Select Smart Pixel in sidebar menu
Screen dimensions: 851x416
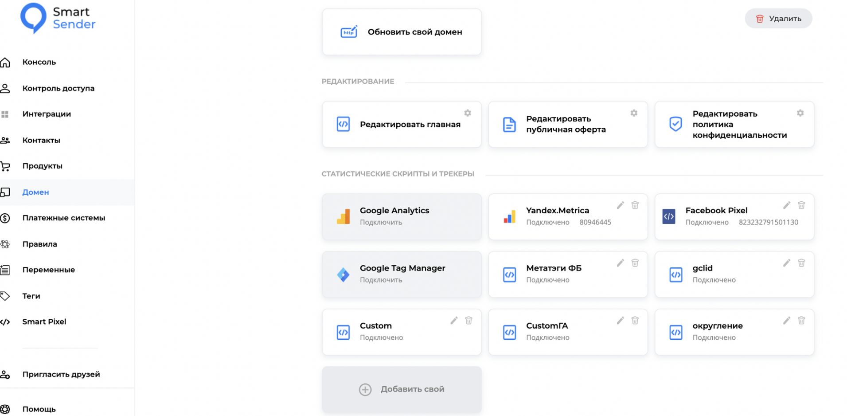click(44, 322)
